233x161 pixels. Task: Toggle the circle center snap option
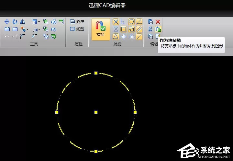pos(131,22)
